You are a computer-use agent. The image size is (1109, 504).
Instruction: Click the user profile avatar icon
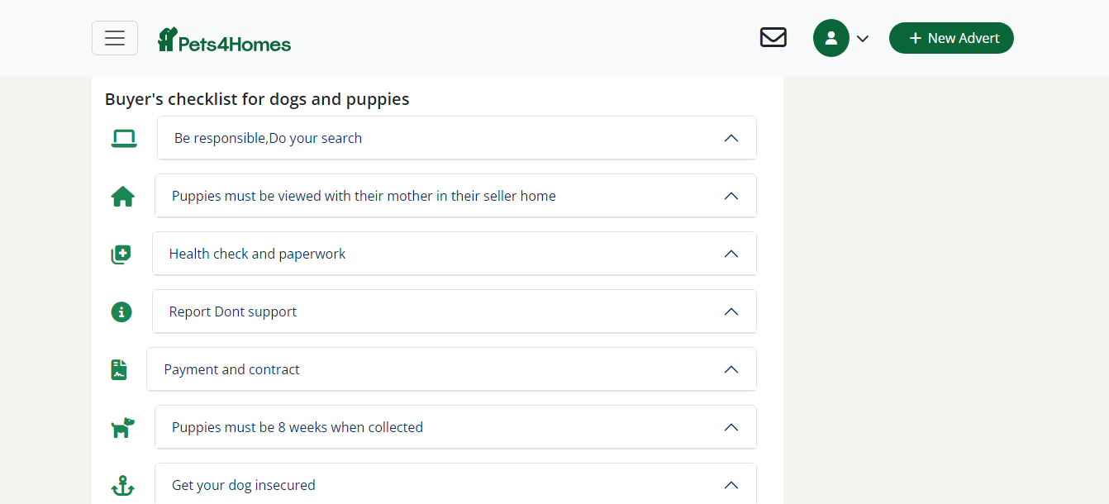[831, 38]
